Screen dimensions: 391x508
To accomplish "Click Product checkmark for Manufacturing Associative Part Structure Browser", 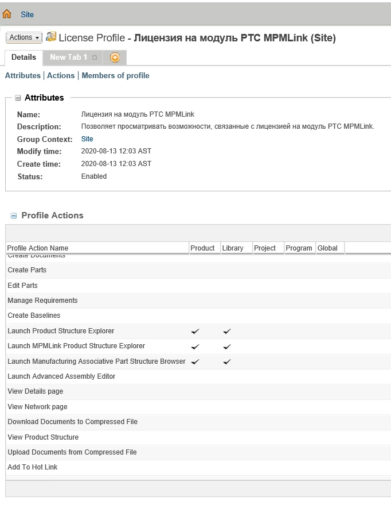I will 195,362.
